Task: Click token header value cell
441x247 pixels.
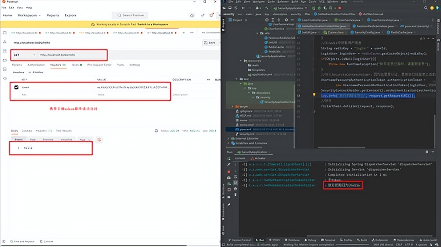Action: pos(133,87)
